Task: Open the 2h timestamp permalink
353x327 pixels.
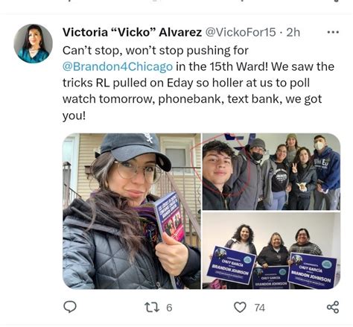Action: click(x=293, y=32)
